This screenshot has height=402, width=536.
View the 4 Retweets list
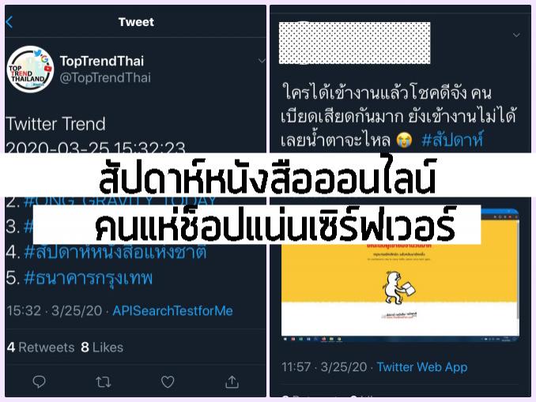[x=40, y=348]
